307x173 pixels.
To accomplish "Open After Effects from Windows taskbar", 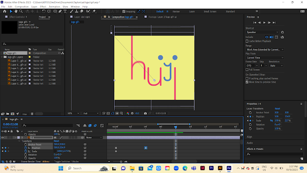I will pos(229,168).
